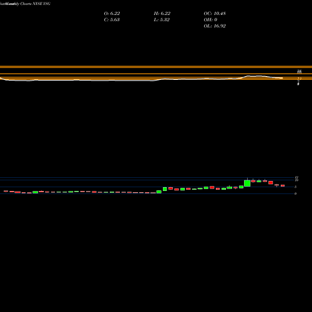Screen dimensions: 312x312
Task: Select the OH: 0 reading
Action: coord(210,19)
